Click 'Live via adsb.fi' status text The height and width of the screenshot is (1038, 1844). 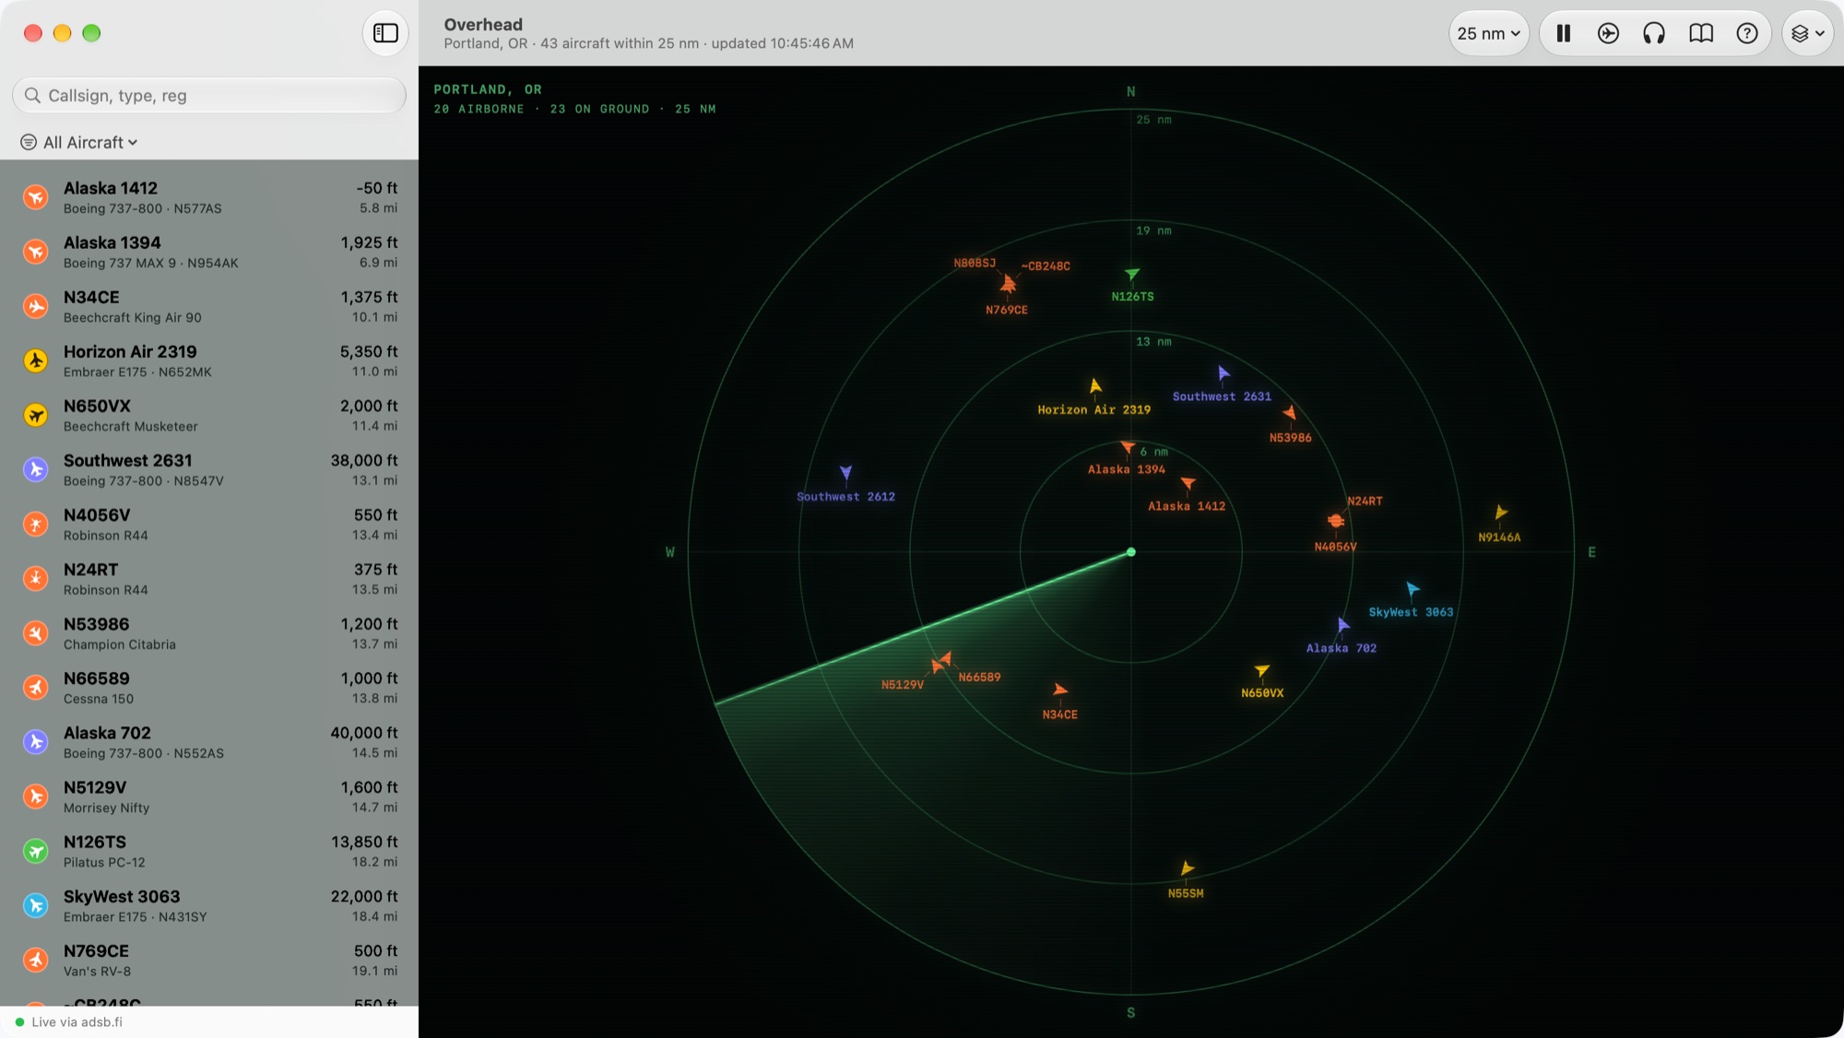(x=77, y=1021)
